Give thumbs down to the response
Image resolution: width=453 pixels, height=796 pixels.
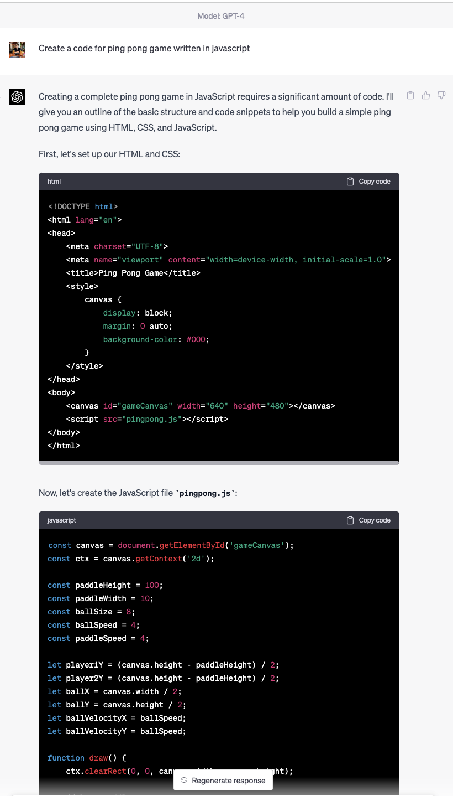click(441, 95)
